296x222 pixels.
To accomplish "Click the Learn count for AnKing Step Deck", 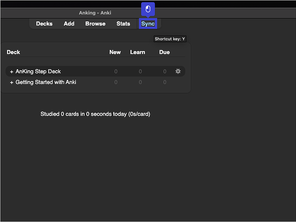I will coord(140,71).
